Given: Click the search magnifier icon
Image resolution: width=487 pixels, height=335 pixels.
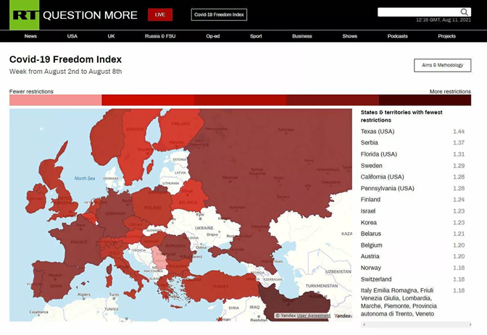Looking at the screenshot, I should 465,12.
